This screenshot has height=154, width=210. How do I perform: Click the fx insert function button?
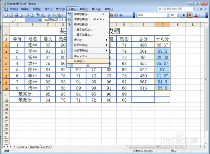(40, 20)
